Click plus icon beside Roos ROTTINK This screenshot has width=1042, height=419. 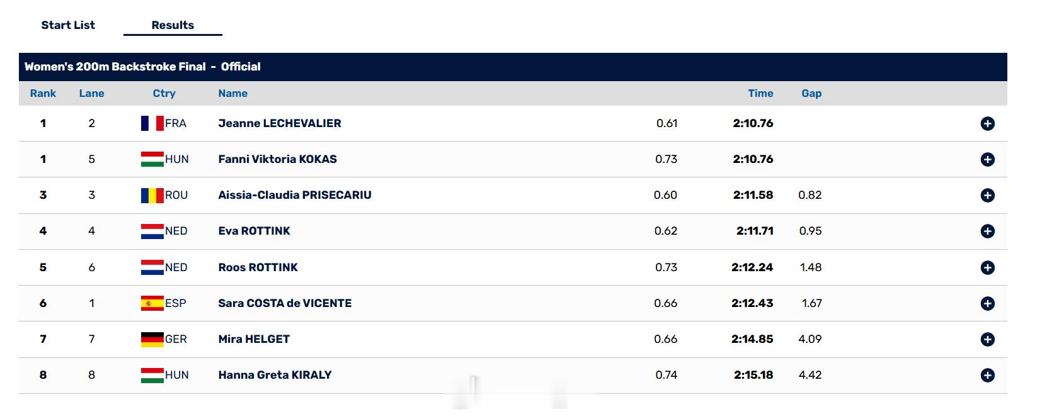click(x=987, y=268)
